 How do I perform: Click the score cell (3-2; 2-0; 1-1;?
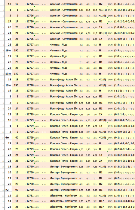click(124, 166)
